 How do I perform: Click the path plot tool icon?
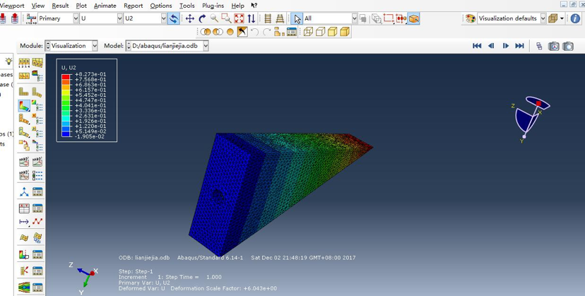click(24, 222)
